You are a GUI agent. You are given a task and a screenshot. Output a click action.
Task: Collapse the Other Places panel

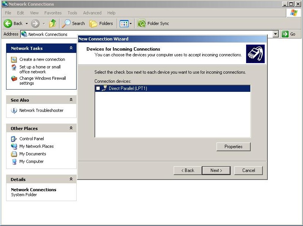pyautogui.click(x=71, y=128)
